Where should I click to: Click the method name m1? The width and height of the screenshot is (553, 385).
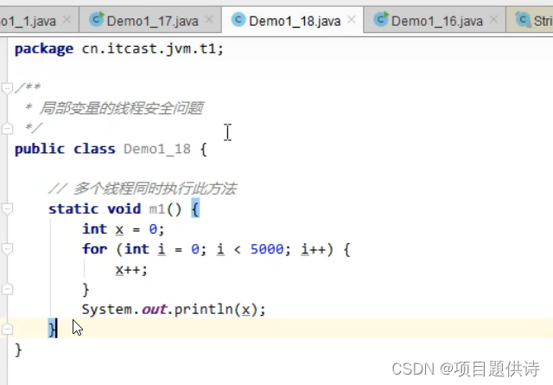tap(157, 209)
